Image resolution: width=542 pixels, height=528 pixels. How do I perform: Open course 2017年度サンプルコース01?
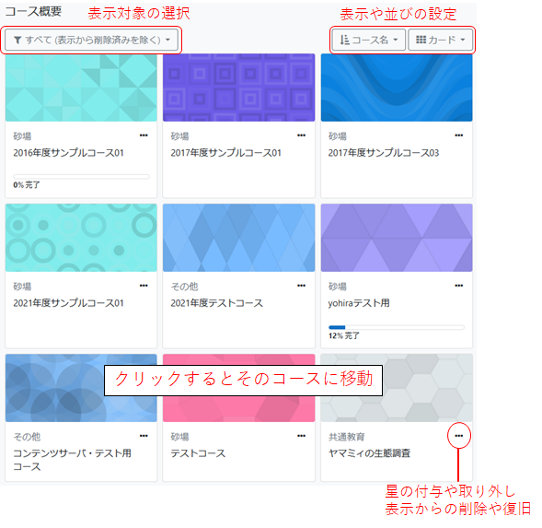pos(226,153)
